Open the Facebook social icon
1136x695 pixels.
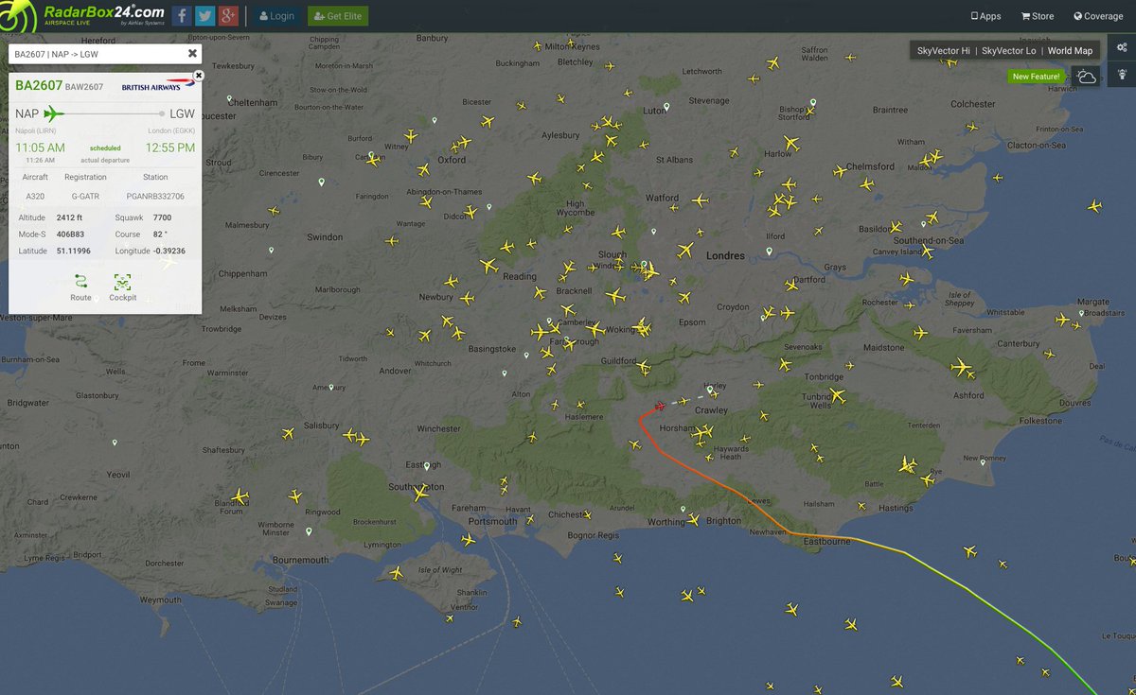[182, 16]
